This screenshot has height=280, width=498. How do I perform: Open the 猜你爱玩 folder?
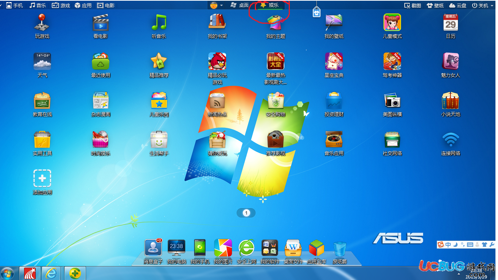coord(217,139)
